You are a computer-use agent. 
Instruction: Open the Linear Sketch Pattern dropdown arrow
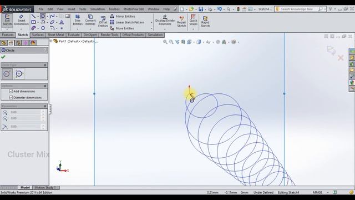(151, 22)
